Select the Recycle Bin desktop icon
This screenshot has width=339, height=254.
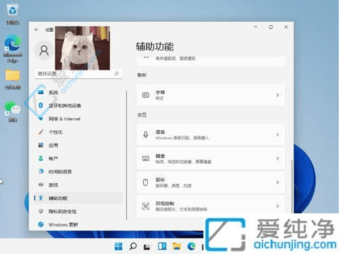click(13, 14)
